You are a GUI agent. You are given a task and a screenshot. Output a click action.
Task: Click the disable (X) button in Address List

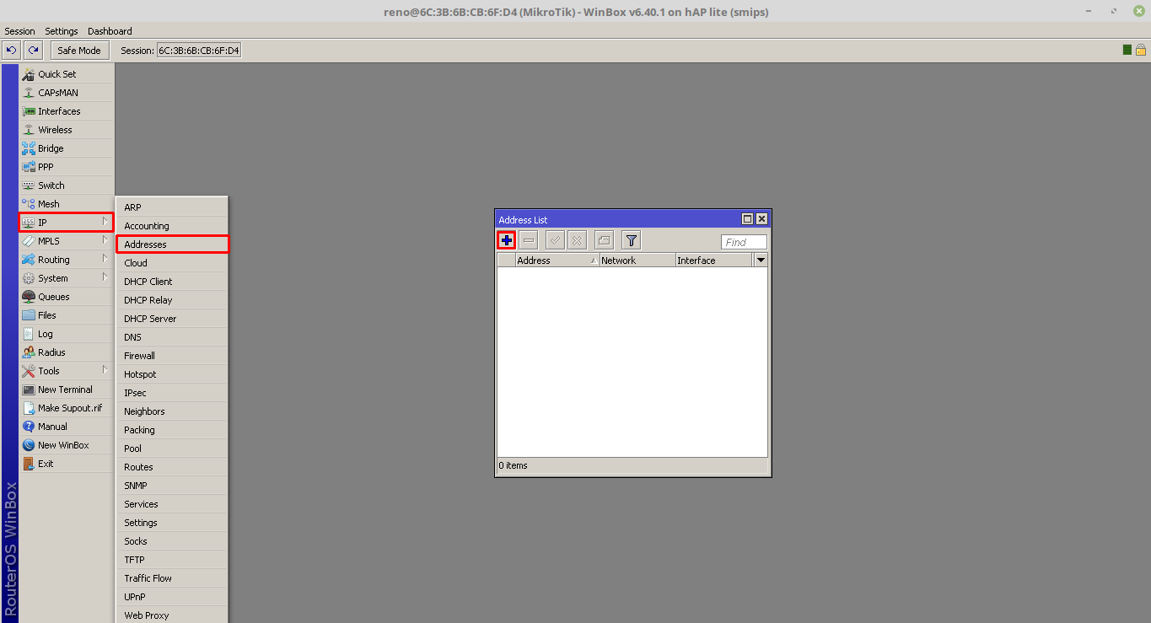click(x=577, y=239)
